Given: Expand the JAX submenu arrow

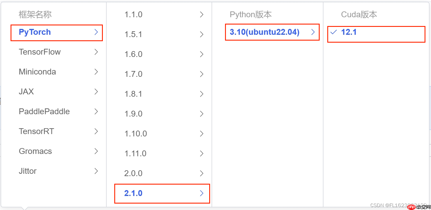Looking at the screenshot, I should pos(96,92).
